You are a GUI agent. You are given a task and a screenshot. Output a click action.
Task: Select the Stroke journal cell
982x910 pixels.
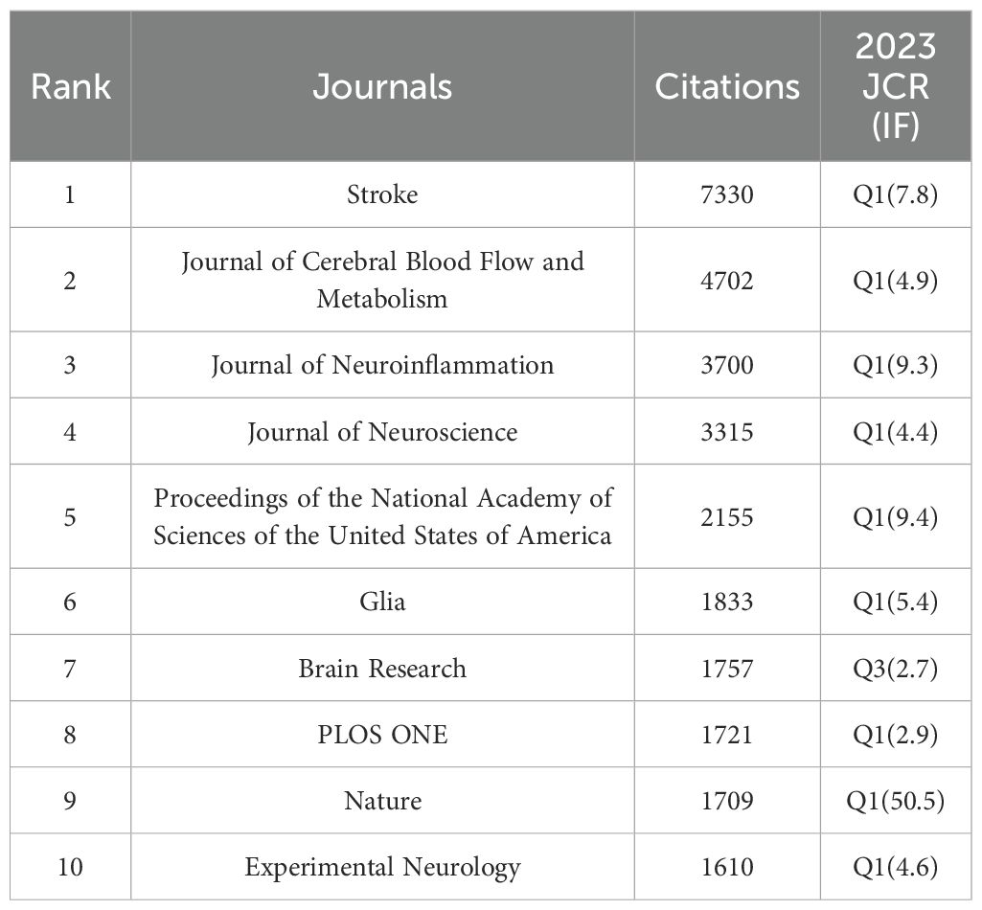pos(382,195)
